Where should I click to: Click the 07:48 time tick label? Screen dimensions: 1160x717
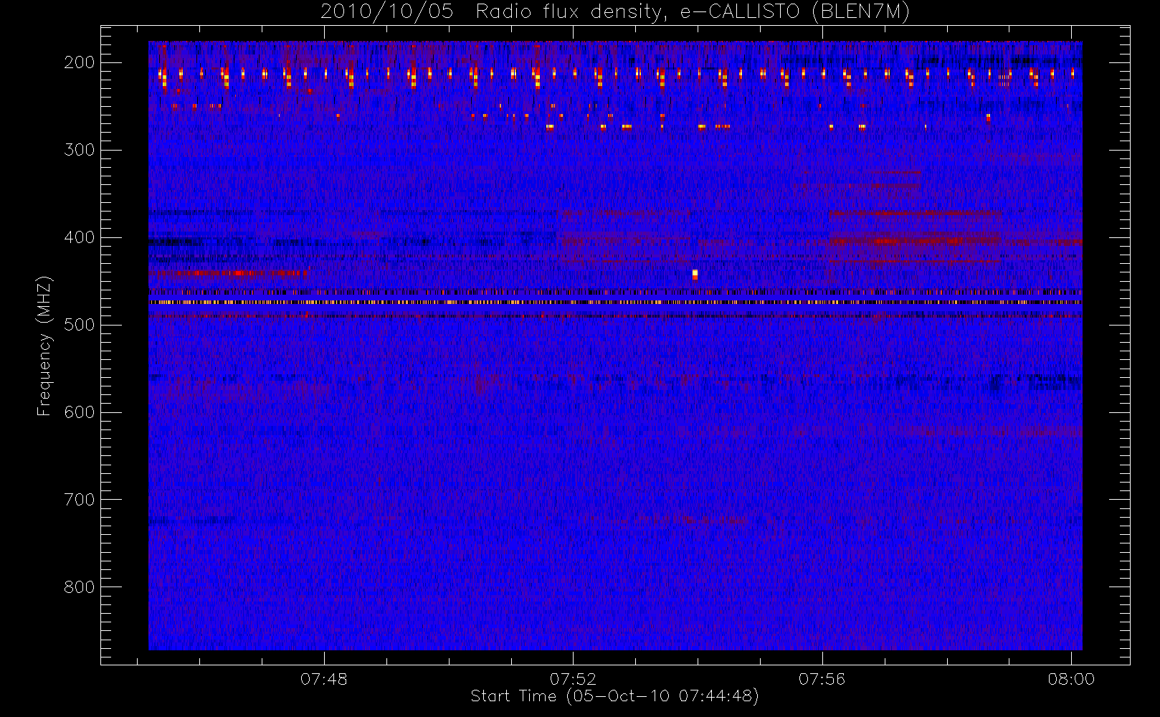point(324,679)
